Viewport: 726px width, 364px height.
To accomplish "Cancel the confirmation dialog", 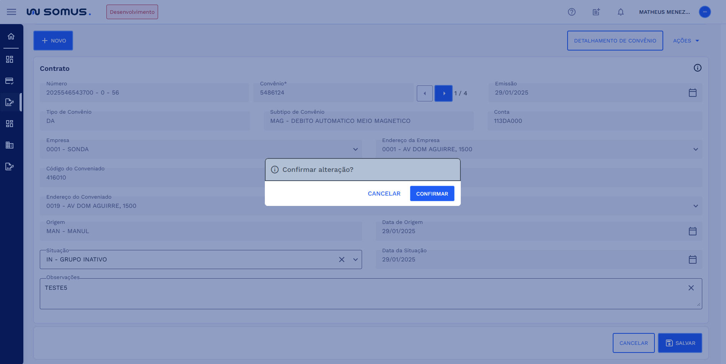I will (384, 194).
